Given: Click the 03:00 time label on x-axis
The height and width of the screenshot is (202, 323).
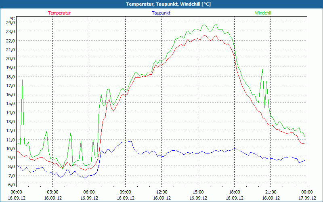Looking at the screenshot, I should pyautogui.click(x=53, y=192).
